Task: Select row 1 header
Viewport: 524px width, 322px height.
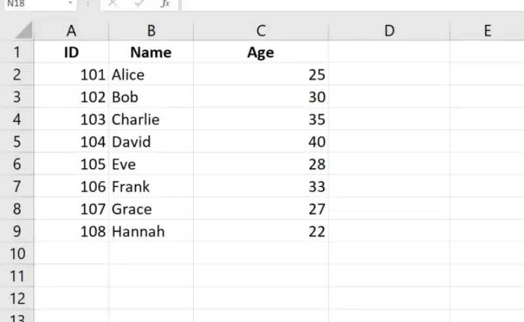Action: click(x=17, y=52)
